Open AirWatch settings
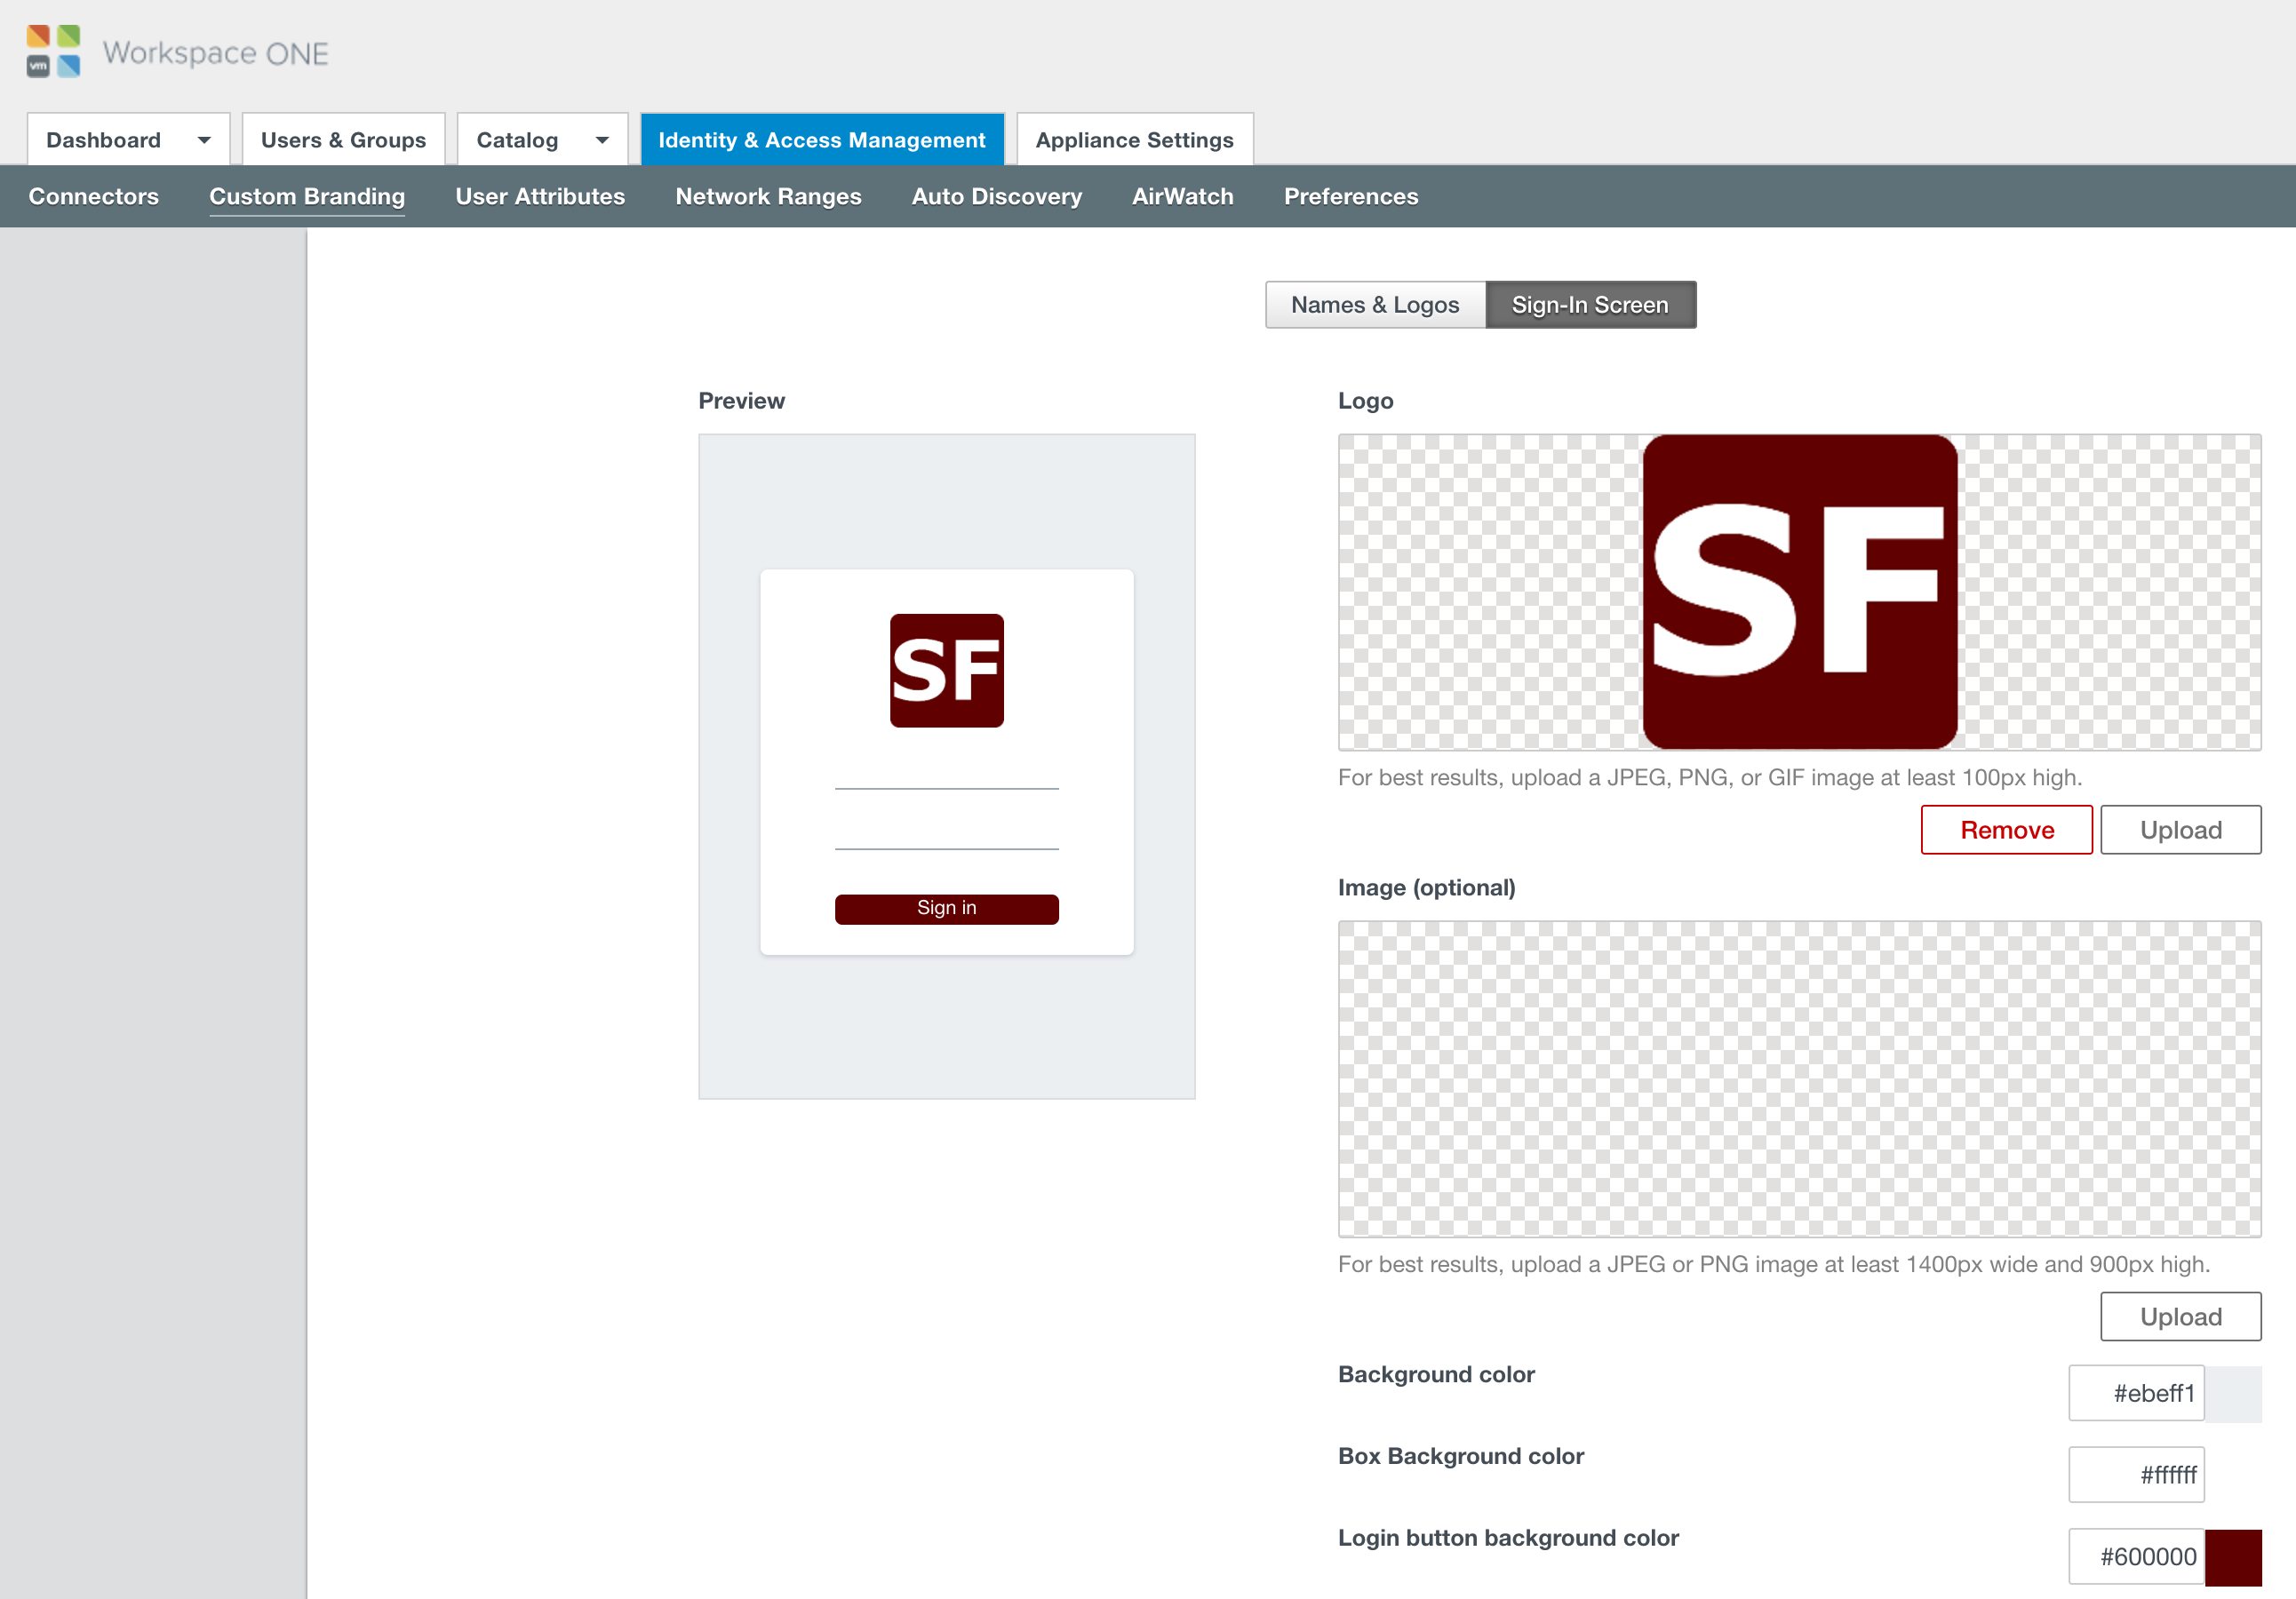 1182,196
